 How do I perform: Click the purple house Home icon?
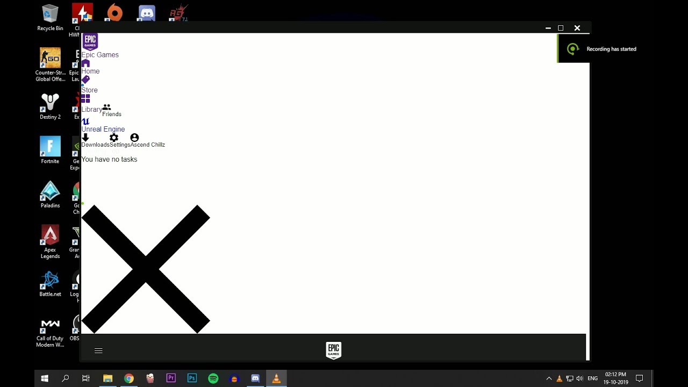coord(85,63)
